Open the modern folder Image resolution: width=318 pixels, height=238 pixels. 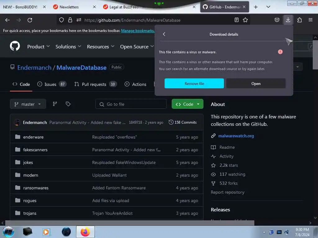tap(31, 175)
